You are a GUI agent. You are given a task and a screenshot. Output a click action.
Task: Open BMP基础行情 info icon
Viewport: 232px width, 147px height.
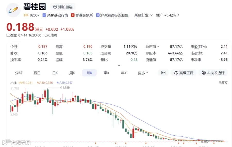point(44,15)
